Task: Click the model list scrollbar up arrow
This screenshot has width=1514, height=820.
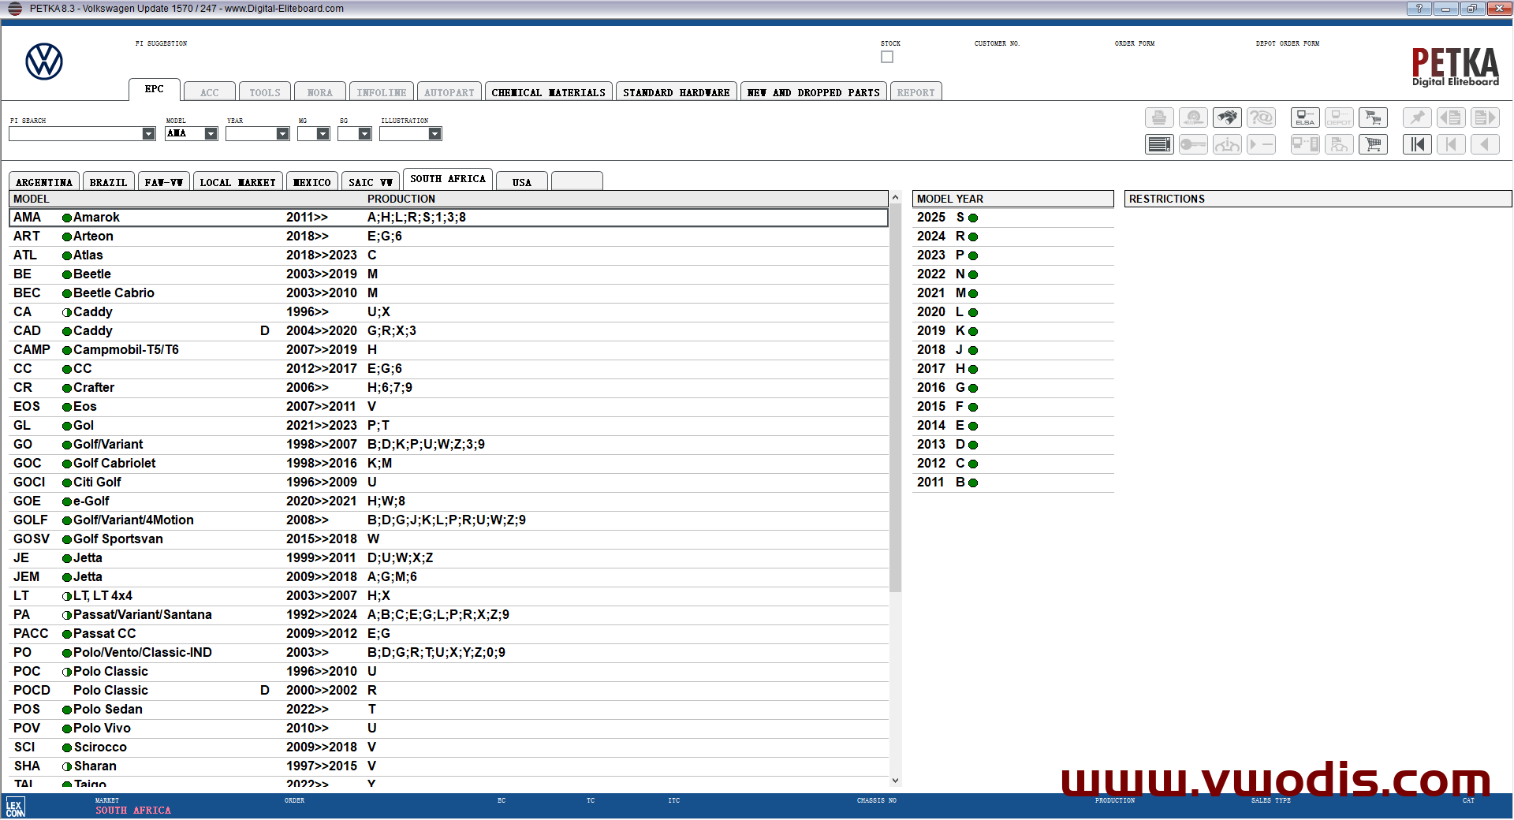Action: coord(895,197)
